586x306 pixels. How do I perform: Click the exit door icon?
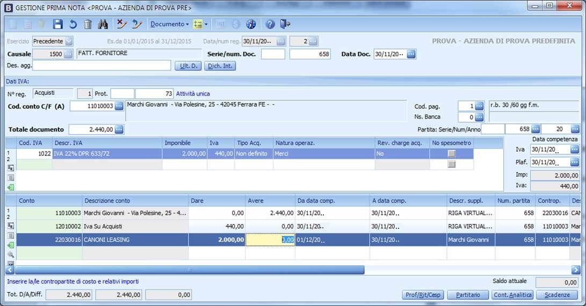(285, 24)
